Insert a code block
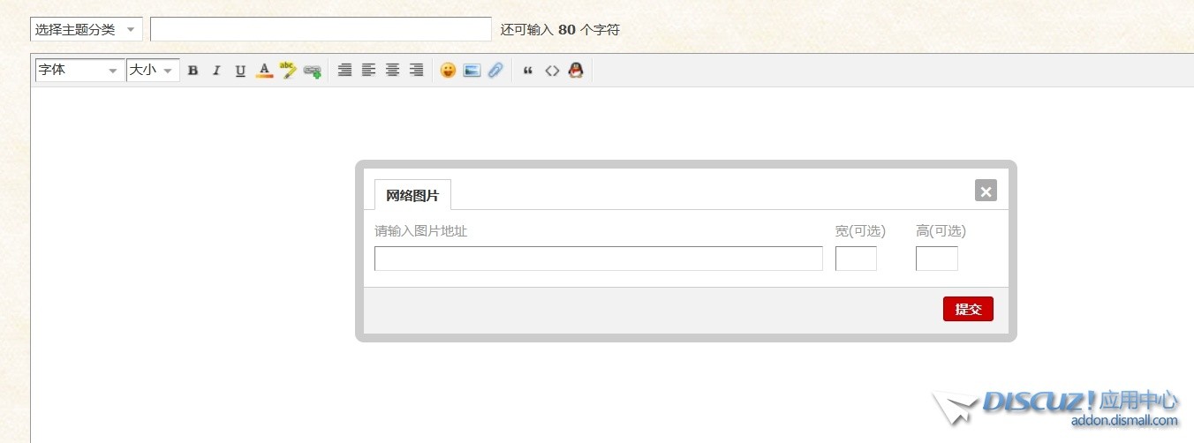Image resolution: width=1194 pixels, height=443 pixels. [x=552, y=71]
